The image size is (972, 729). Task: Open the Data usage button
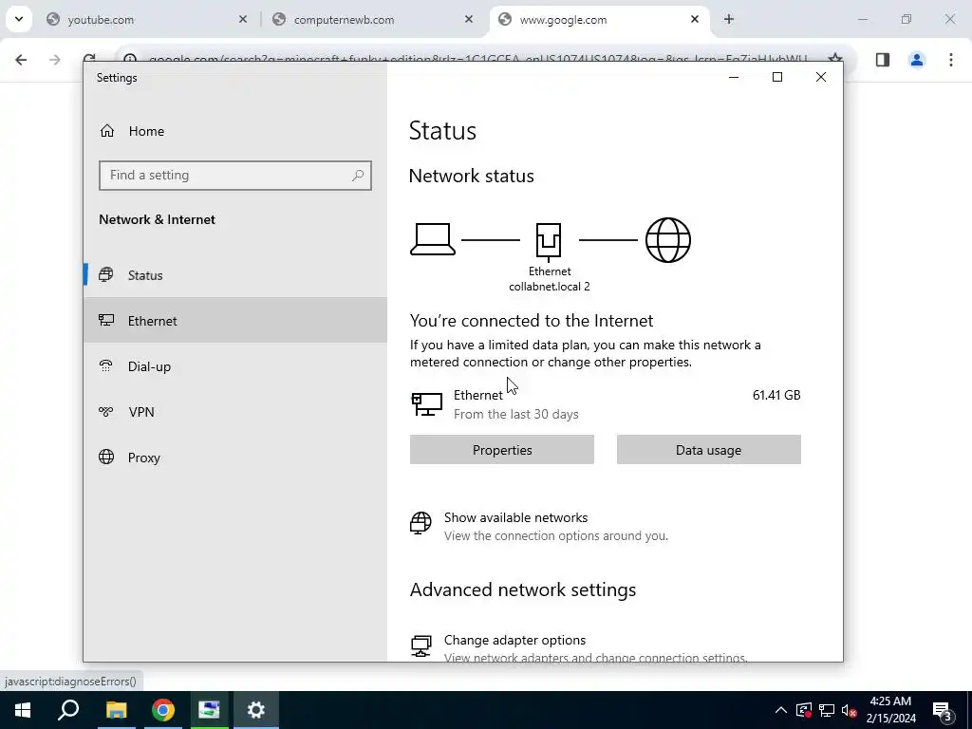[x=708, y=449]
